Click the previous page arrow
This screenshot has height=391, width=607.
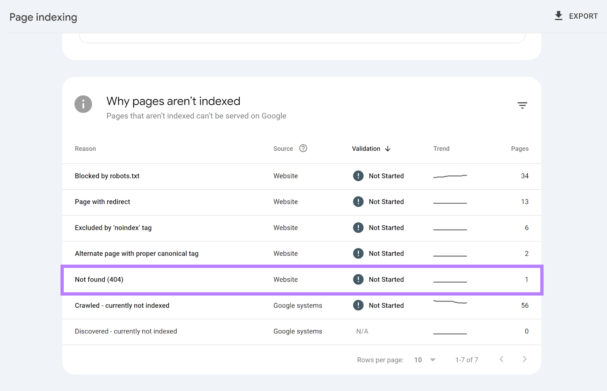[501, 359]
